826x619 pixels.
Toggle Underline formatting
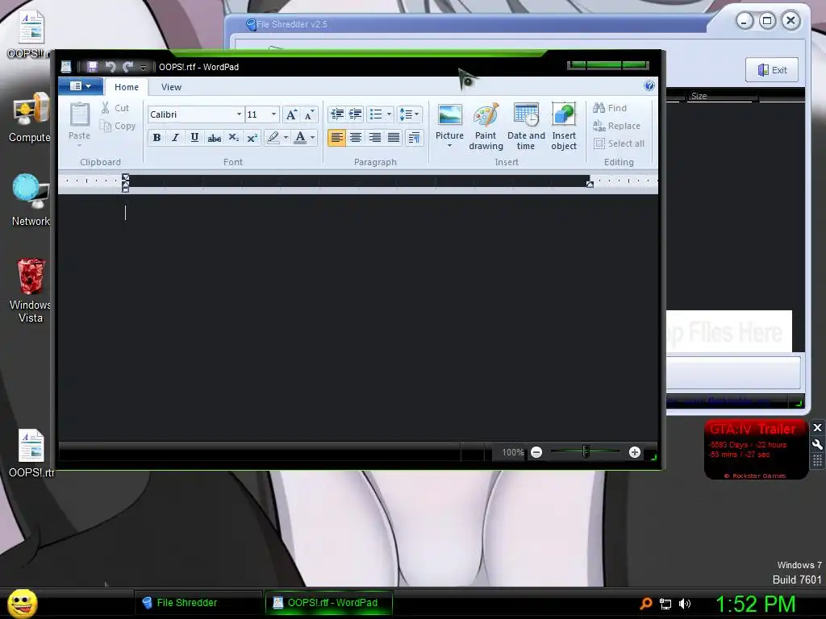coord(194,137)
